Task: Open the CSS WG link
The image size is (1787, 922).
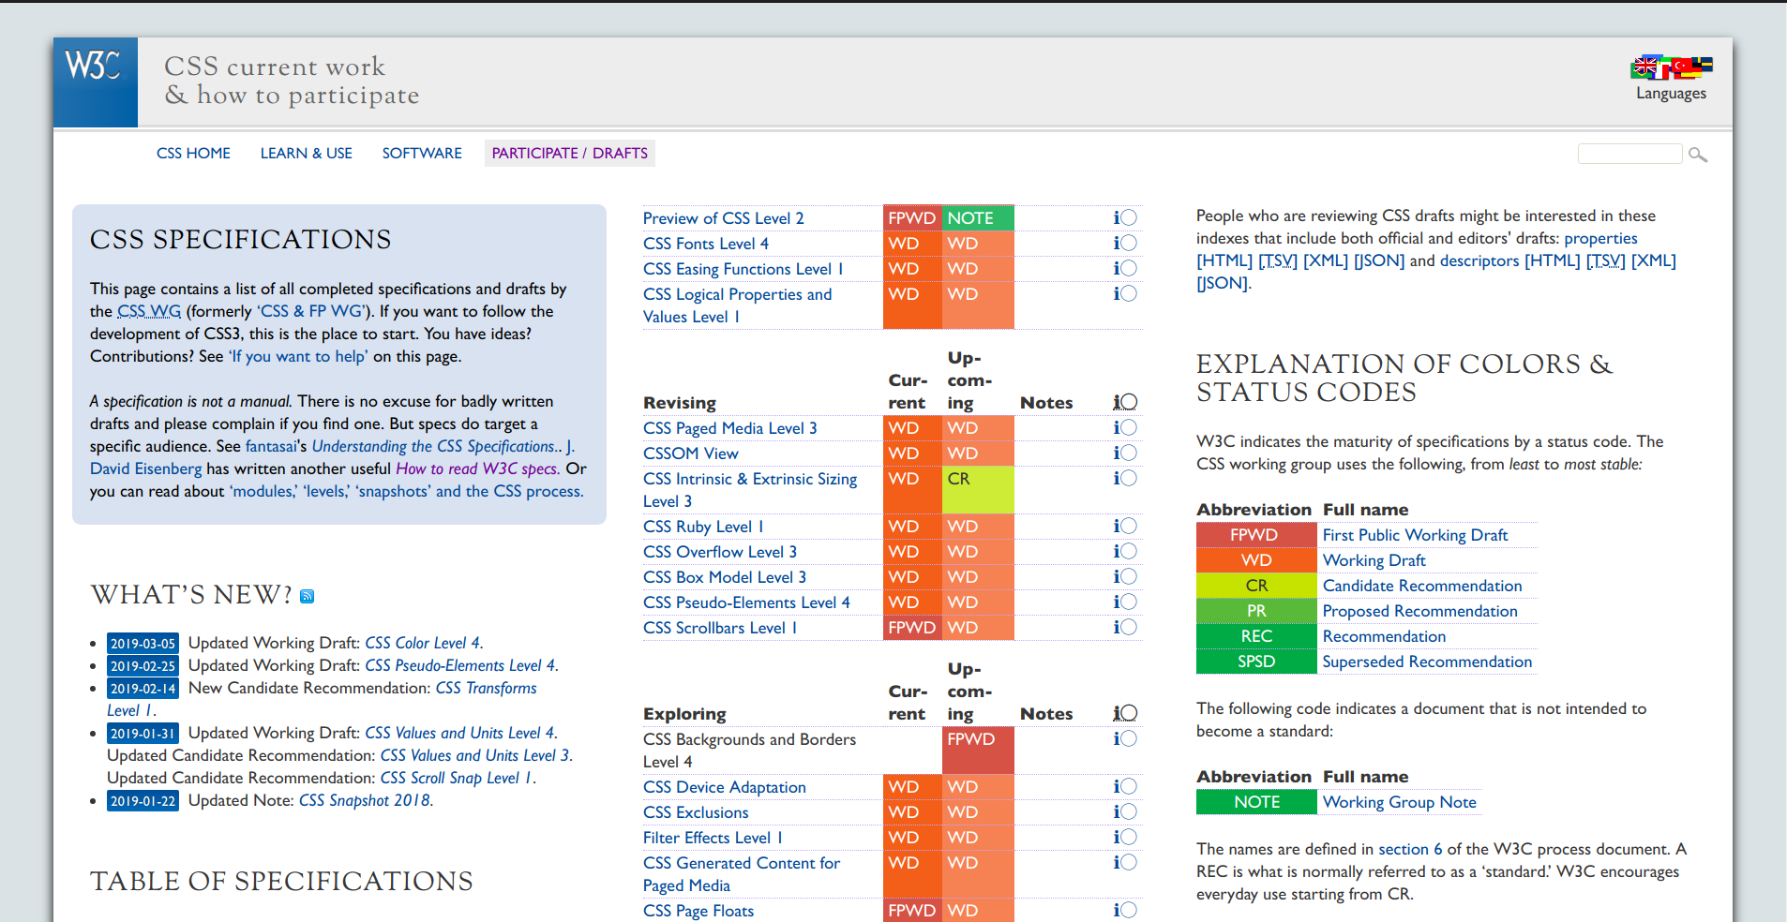Action: [149, 311]
